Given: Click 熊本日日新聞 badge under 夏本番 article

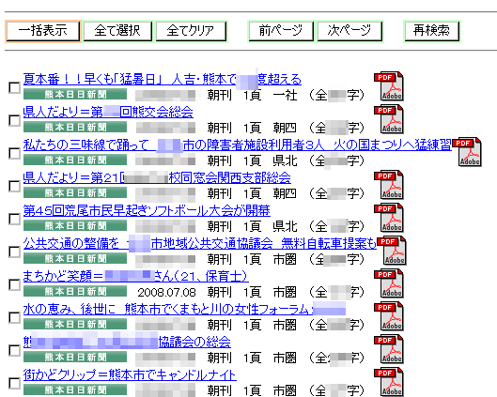Looking at the screenshot, I should (75, 95).
